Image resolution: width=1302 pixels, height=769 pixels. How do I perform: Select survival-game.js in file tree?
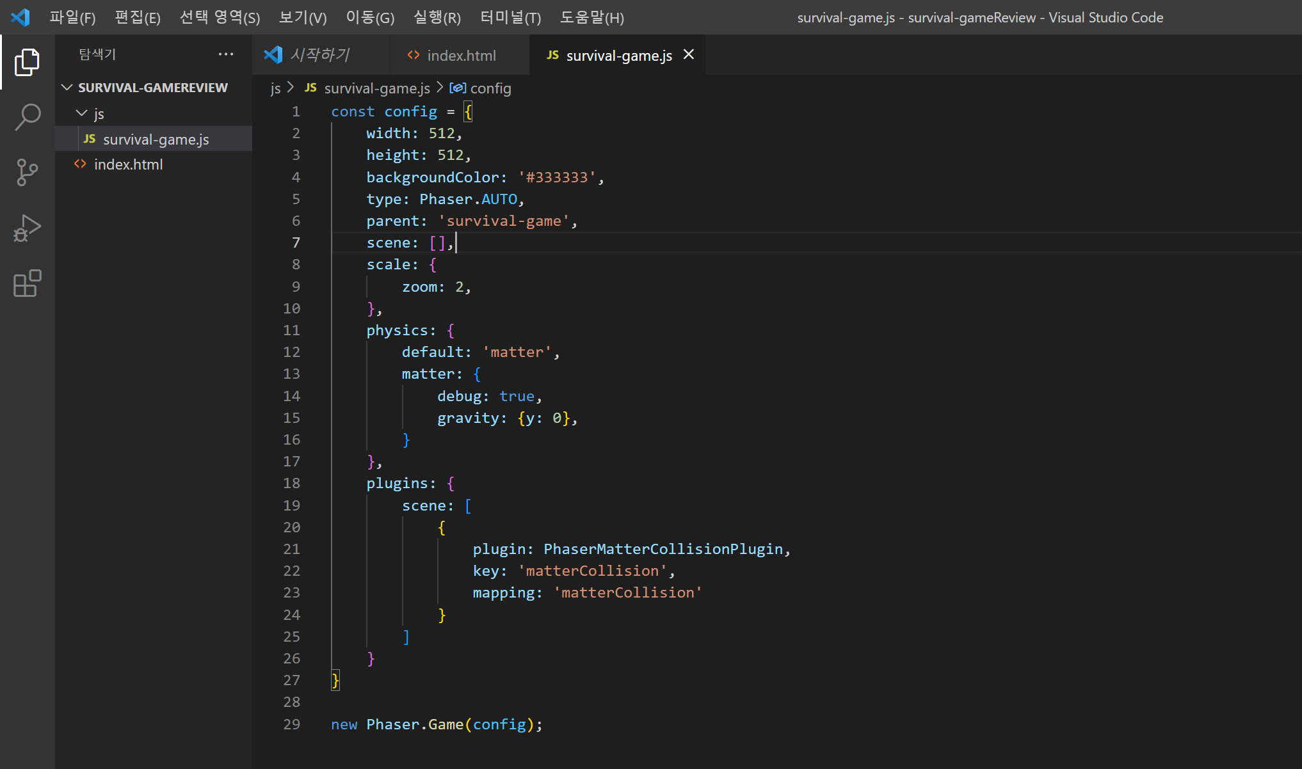tap(156, 139)
